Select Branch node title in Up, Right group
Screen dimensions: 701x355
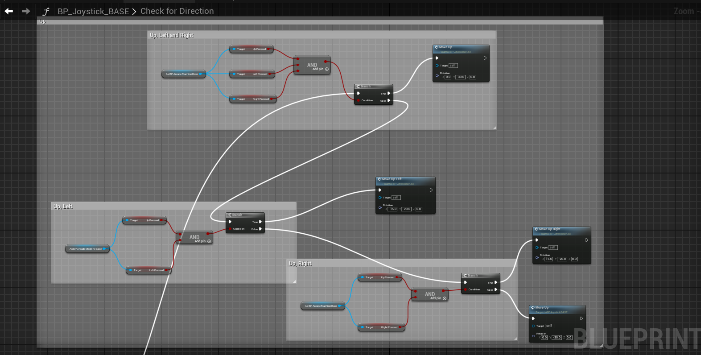click(x=481, y=276)
